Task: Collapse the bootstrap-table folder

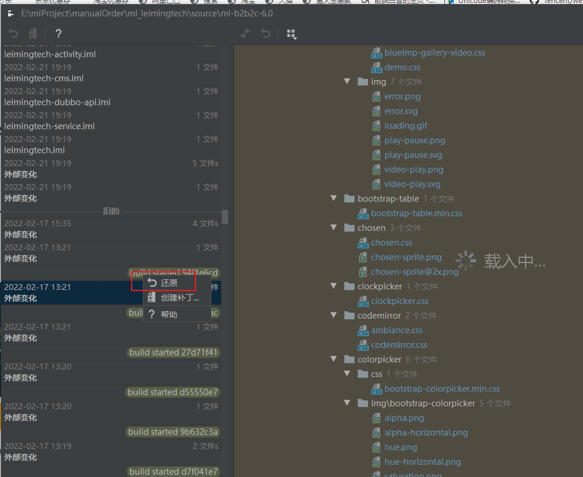Action: 334,198
